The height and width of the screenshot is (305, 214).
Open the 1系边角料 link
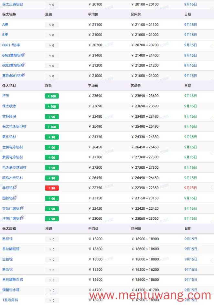(10, 300)
